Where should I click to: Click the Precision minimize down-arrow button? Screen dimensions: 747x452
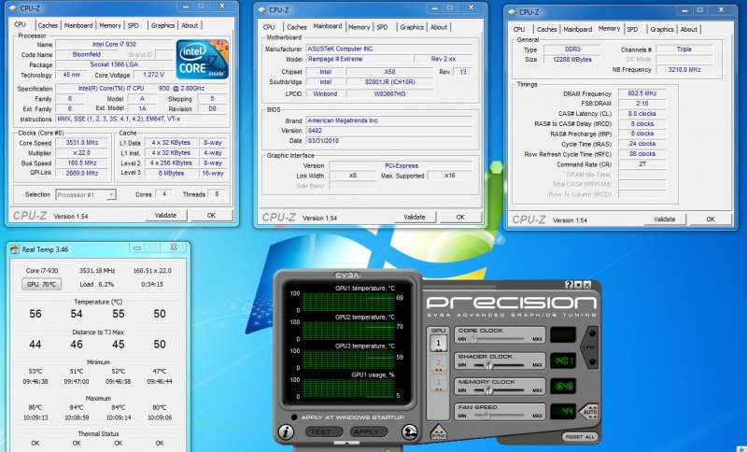(x=580, y=285)
